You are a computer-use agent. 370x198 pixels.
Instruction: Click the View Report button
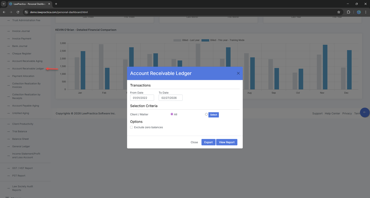227,142
